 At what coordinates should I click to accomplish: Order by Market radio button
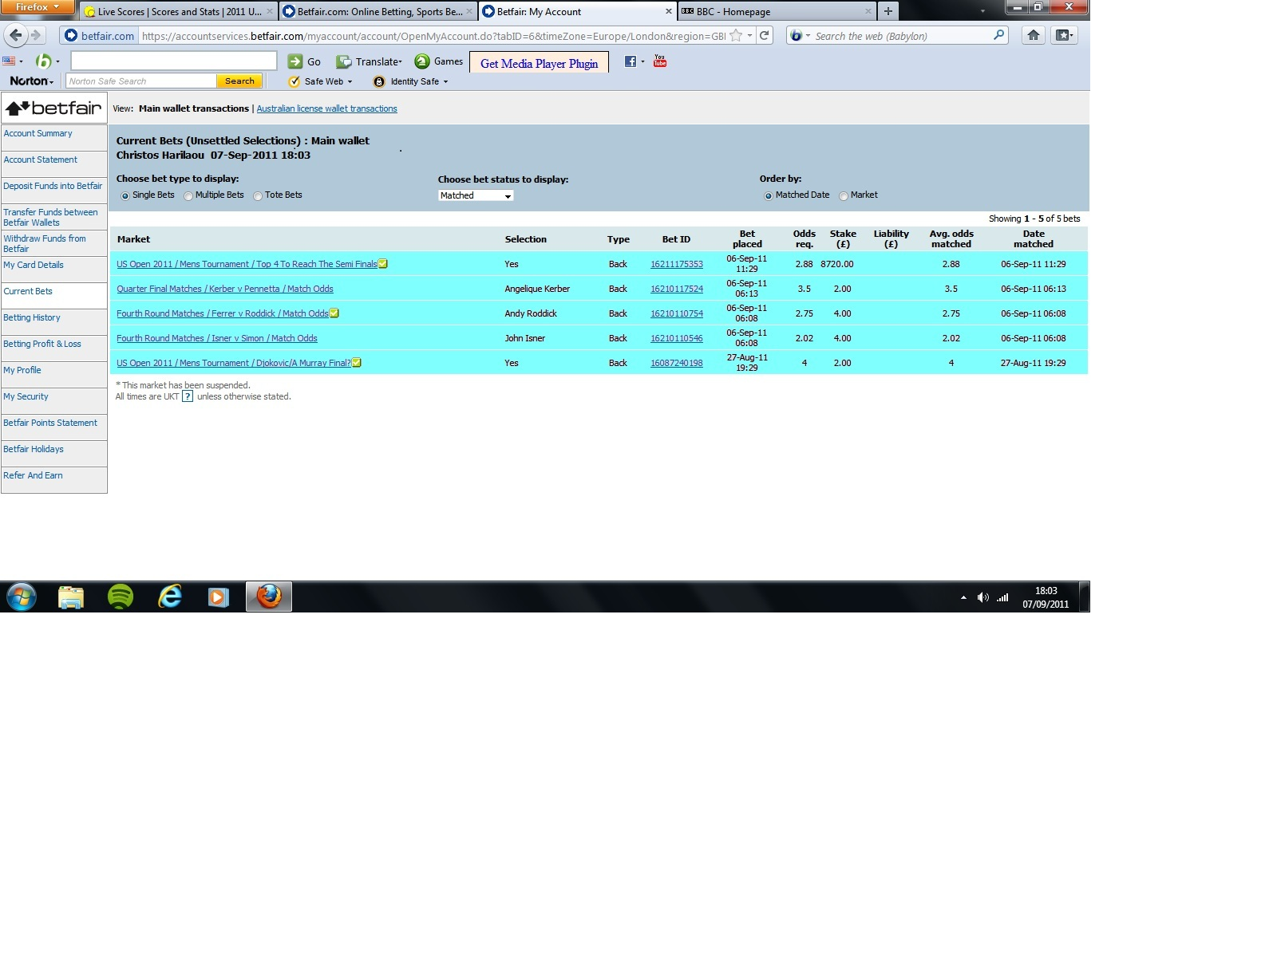click(x=844, y=196)
